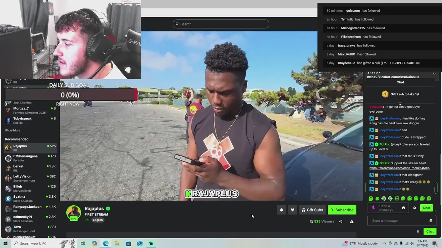The image size is (442, 248).
Task: Click the lower green Chat send button
Action: [430, 231]
